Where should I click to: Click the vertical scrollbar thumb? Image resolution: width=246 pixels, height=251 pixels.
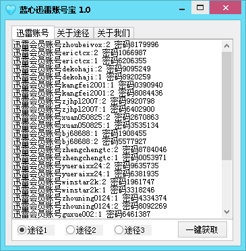click(x=226, y=106)
